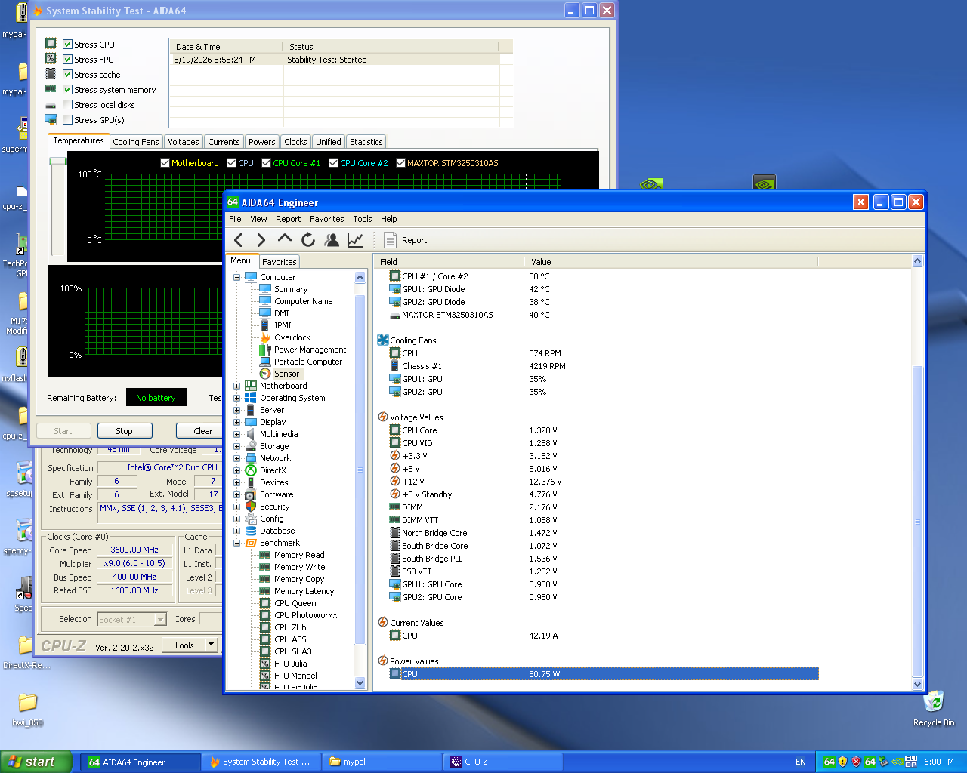Click the CPU-Z Tools button

tap(184, 645)
